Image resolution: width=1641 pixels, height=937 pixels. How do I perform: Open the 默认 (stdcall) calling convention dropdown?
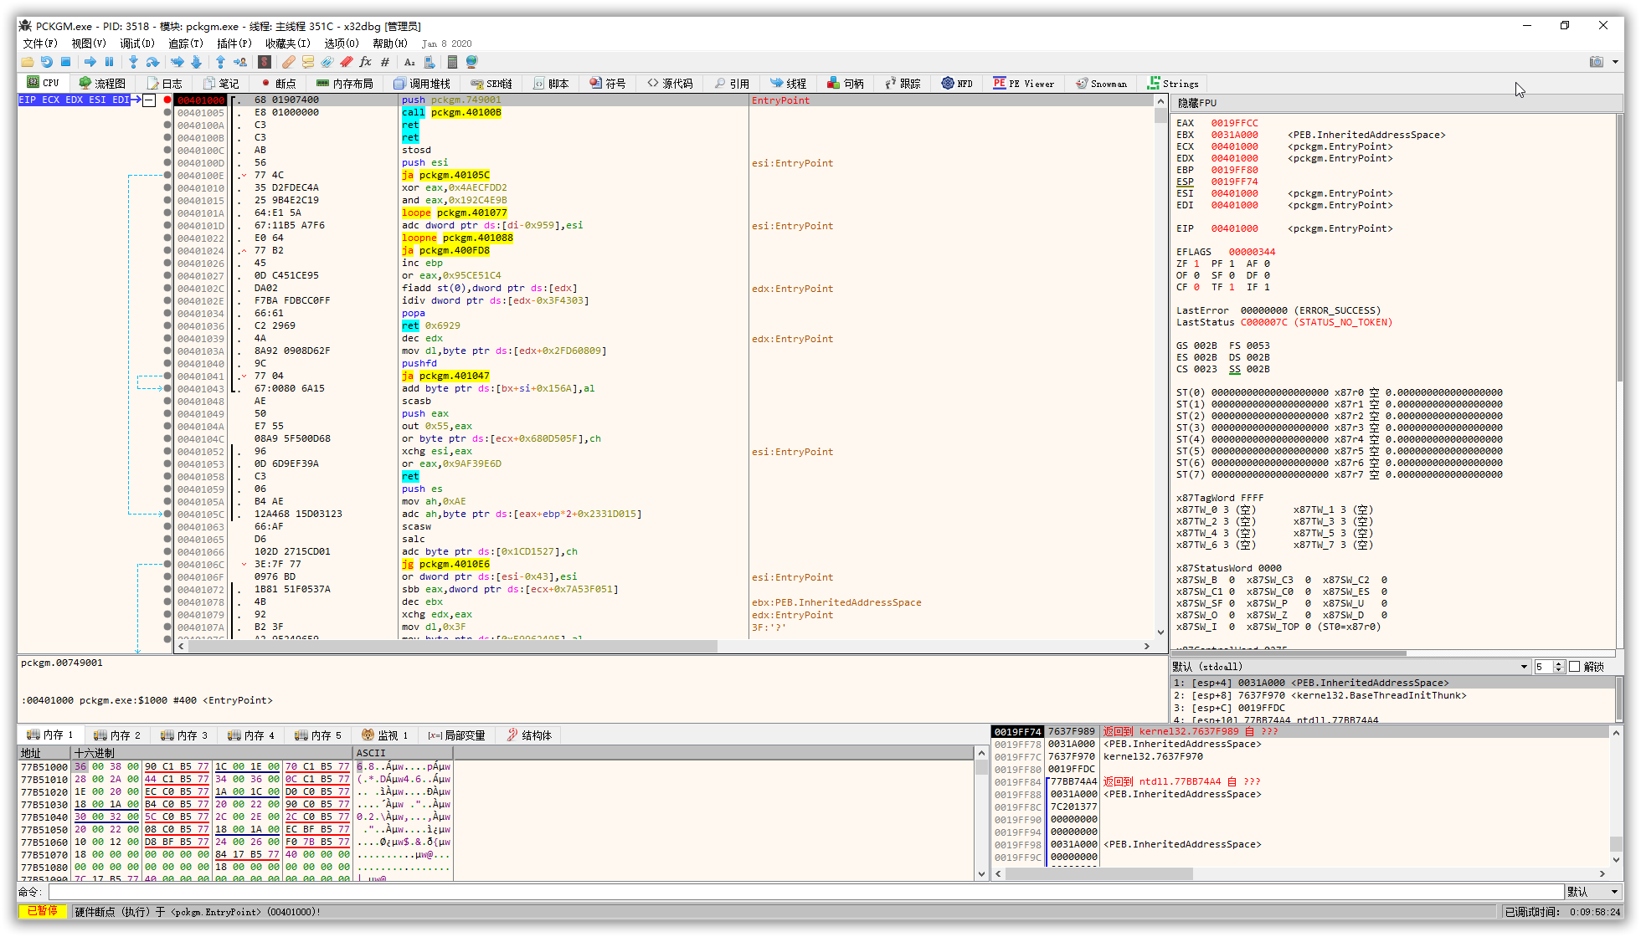click(x=1350, y=667)
